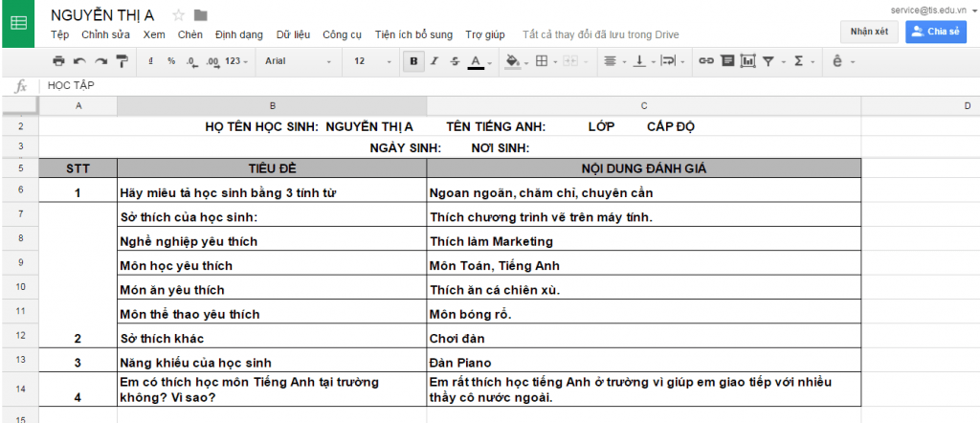Expand the 123 number format dropdown

pyautogui.click(x=236, y=61)
